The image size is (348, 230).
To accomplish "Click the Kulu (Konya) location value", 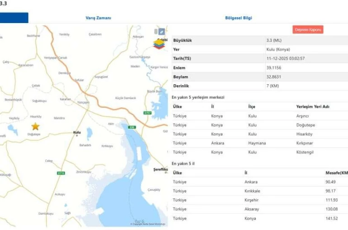I will 278,50.
